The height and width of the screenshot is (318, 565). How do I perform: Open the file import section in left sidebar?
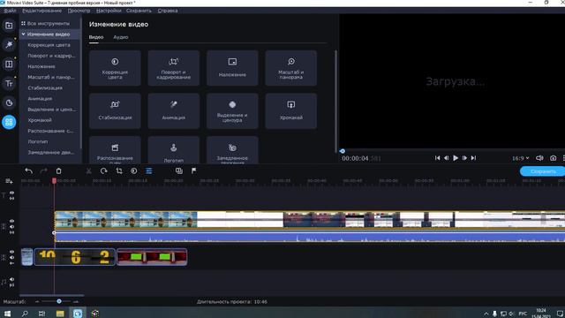9,26
